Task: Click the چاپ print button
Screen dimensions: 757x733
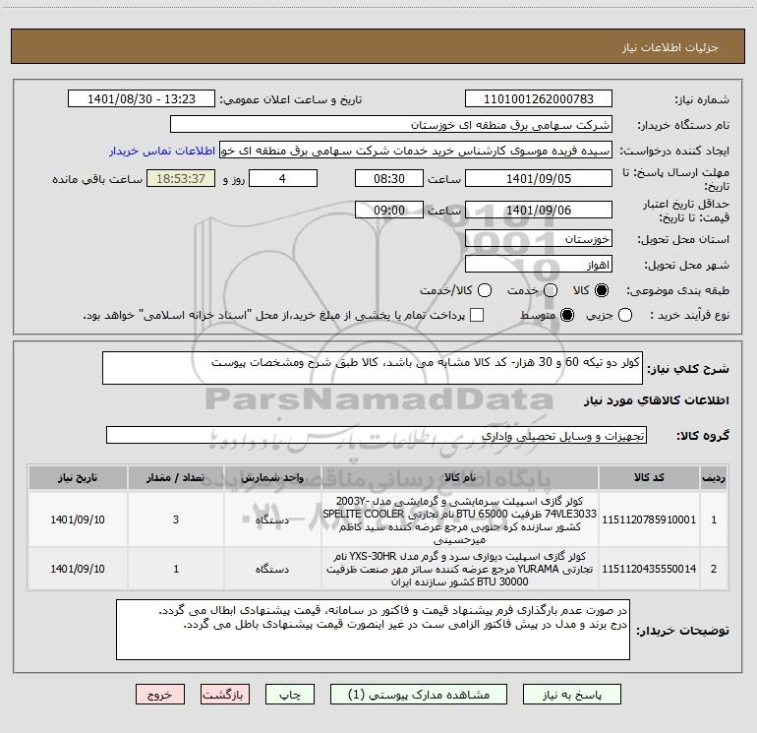Action: click(x=290, y=695)
